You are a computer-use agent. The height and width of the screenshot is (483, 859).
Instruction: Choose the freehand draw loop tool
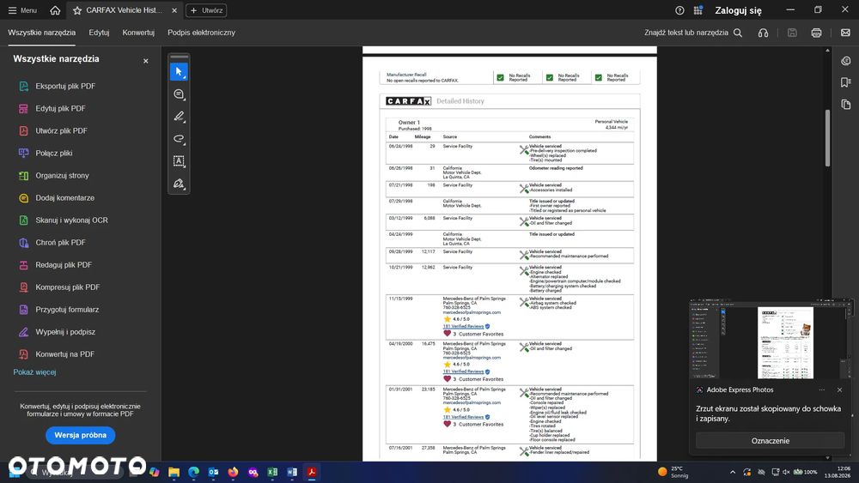pos(179,139)
